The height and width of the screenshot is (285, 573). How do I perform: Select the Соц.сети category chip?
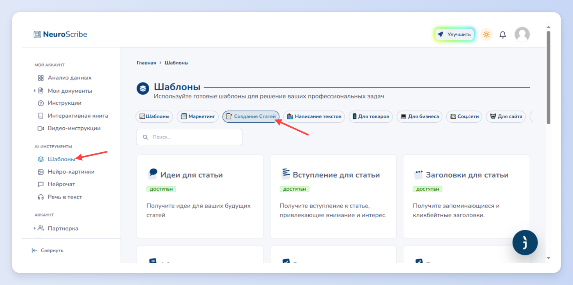click(464, 116)
